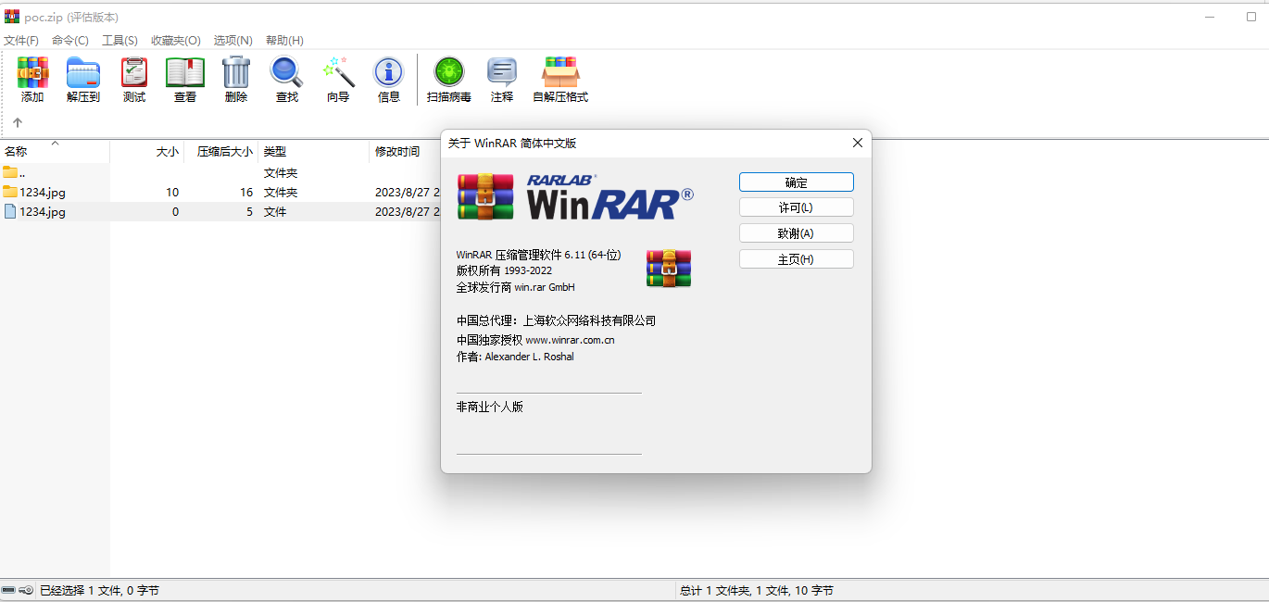This screenshot has height=602, width=1269.
Task: Click the 解压到 (Extract to) toolbar icon
Action: [83, 72]
